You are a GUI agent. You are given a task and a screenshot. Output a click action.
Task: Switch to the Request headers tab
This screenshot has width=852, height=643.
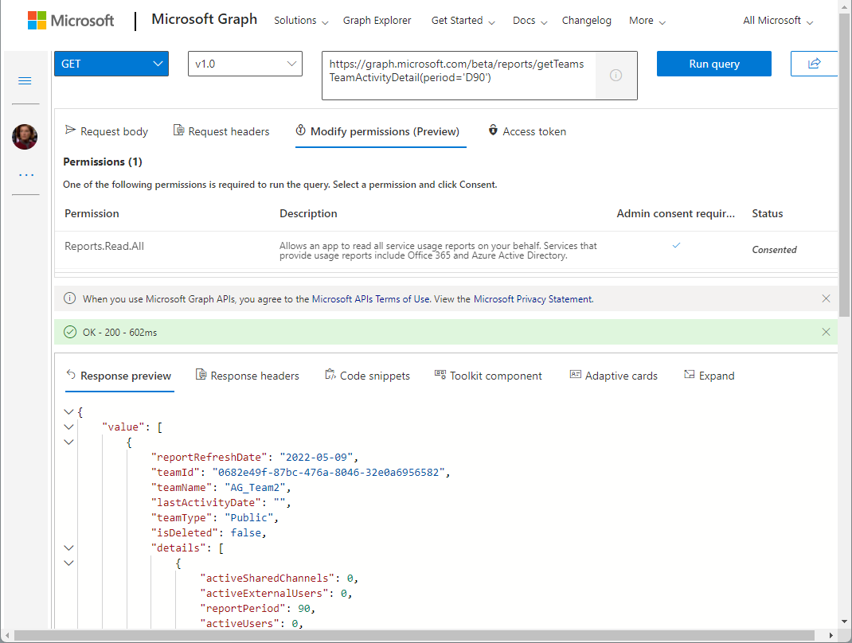221,131
